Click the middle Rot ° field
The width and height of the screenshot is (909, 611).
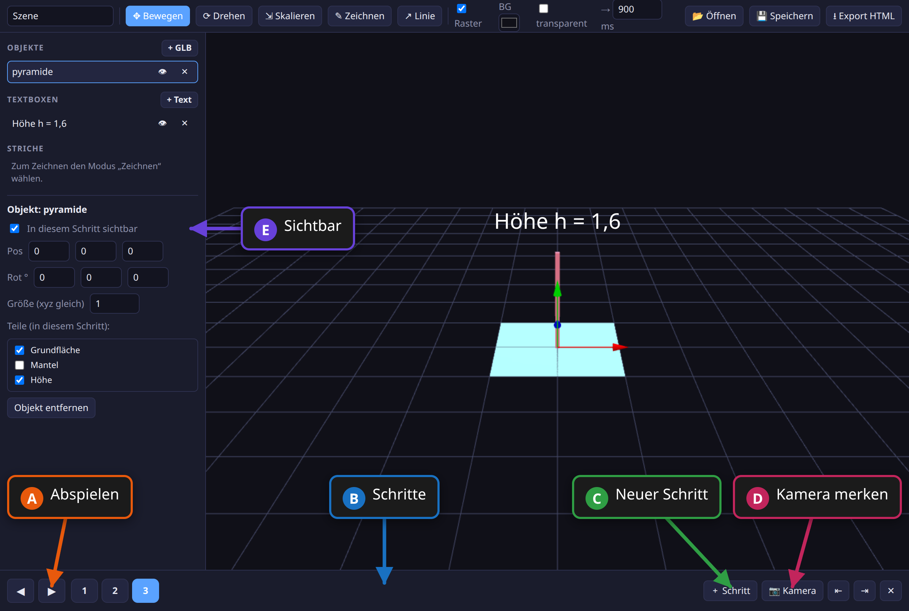point(101,277)
